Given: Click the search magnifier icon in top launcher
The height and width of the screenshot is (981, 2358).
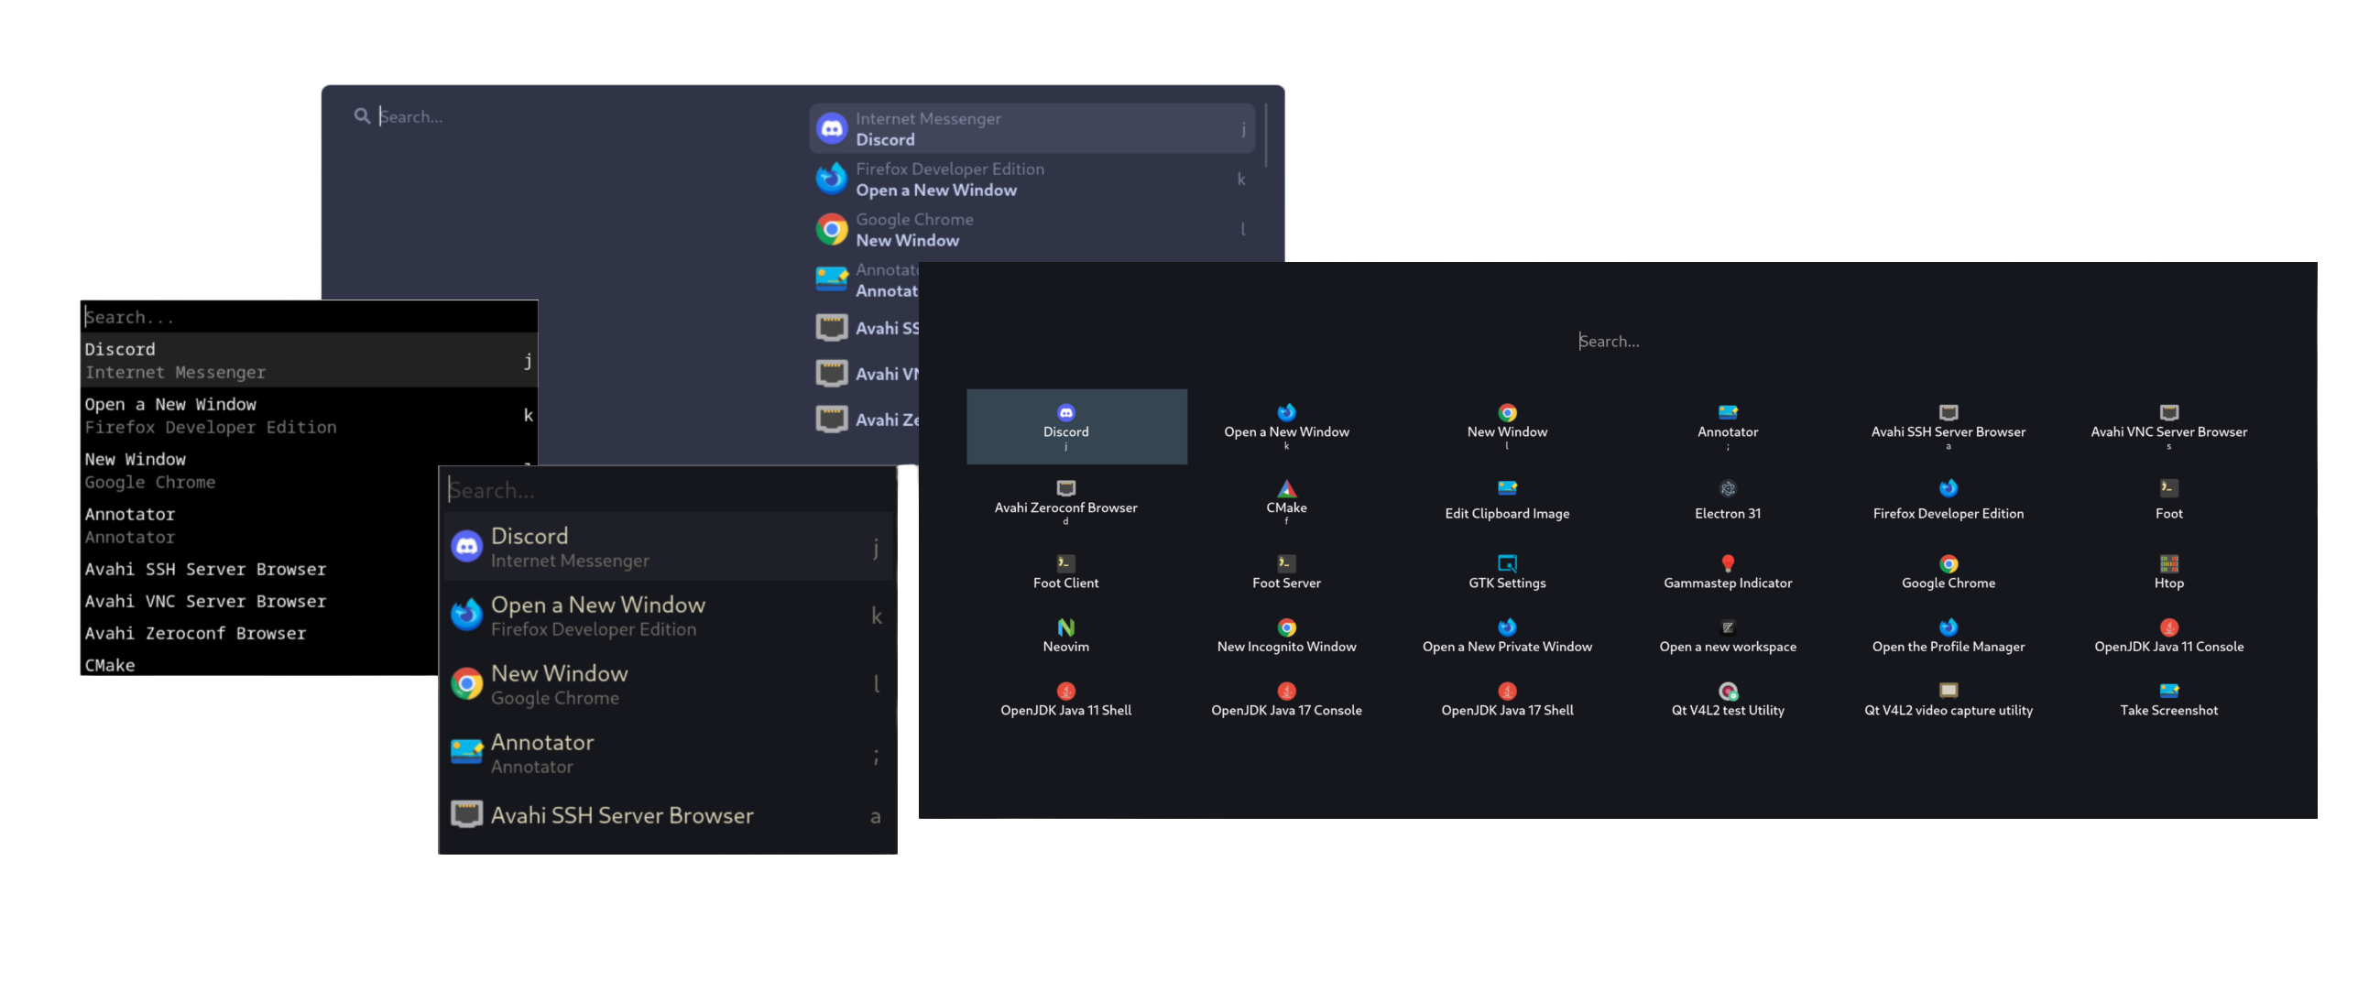Looking at the screenshot, I should 362,116.
